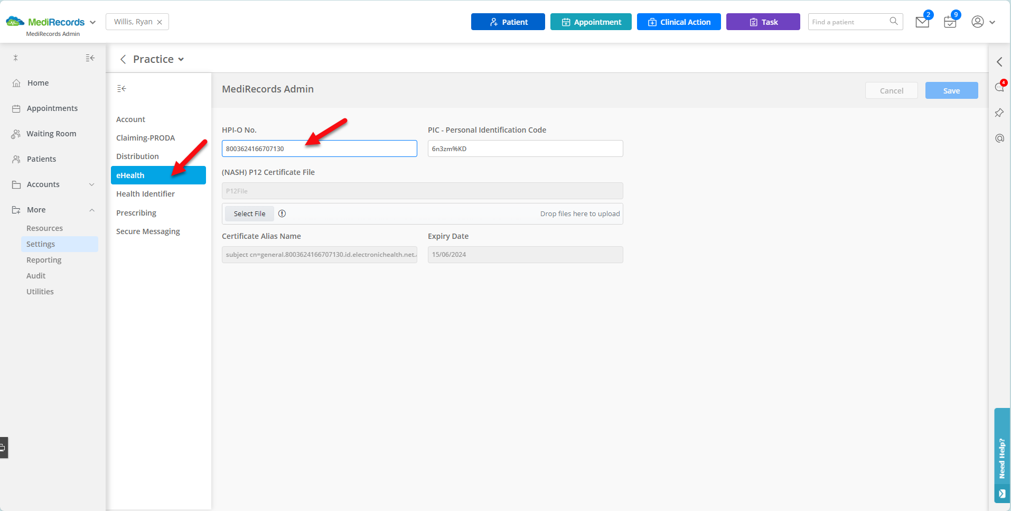This screenshot has height=511, width=1011.
Task: Click the pin icon on right rail
Action: tap(999, 113)
